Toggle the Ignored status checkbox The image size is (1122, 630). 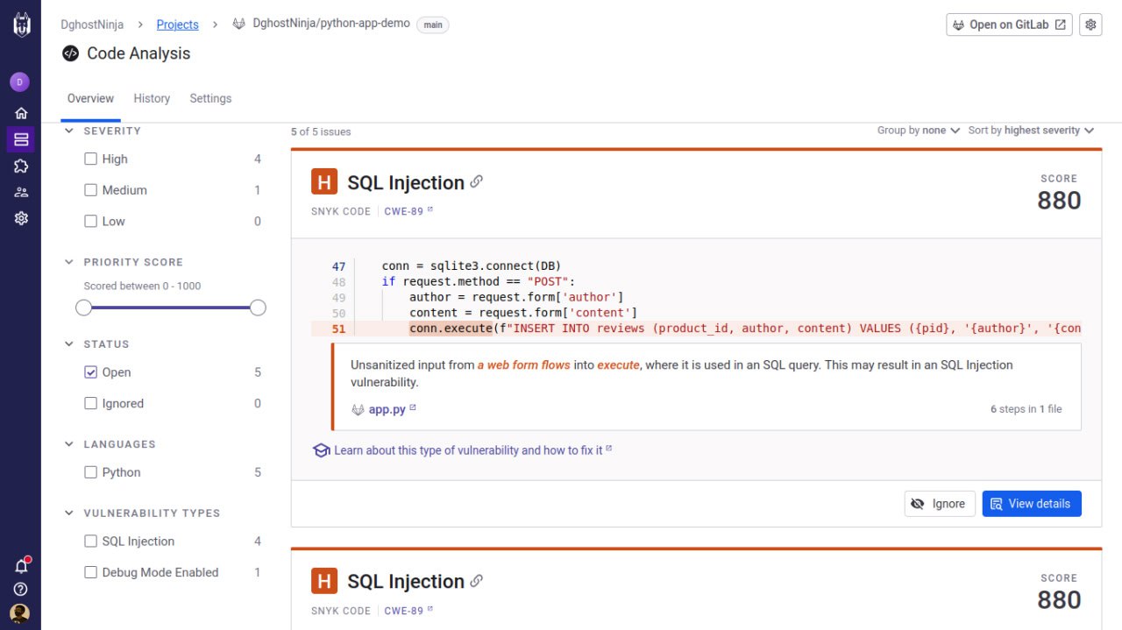pos(90,404)
